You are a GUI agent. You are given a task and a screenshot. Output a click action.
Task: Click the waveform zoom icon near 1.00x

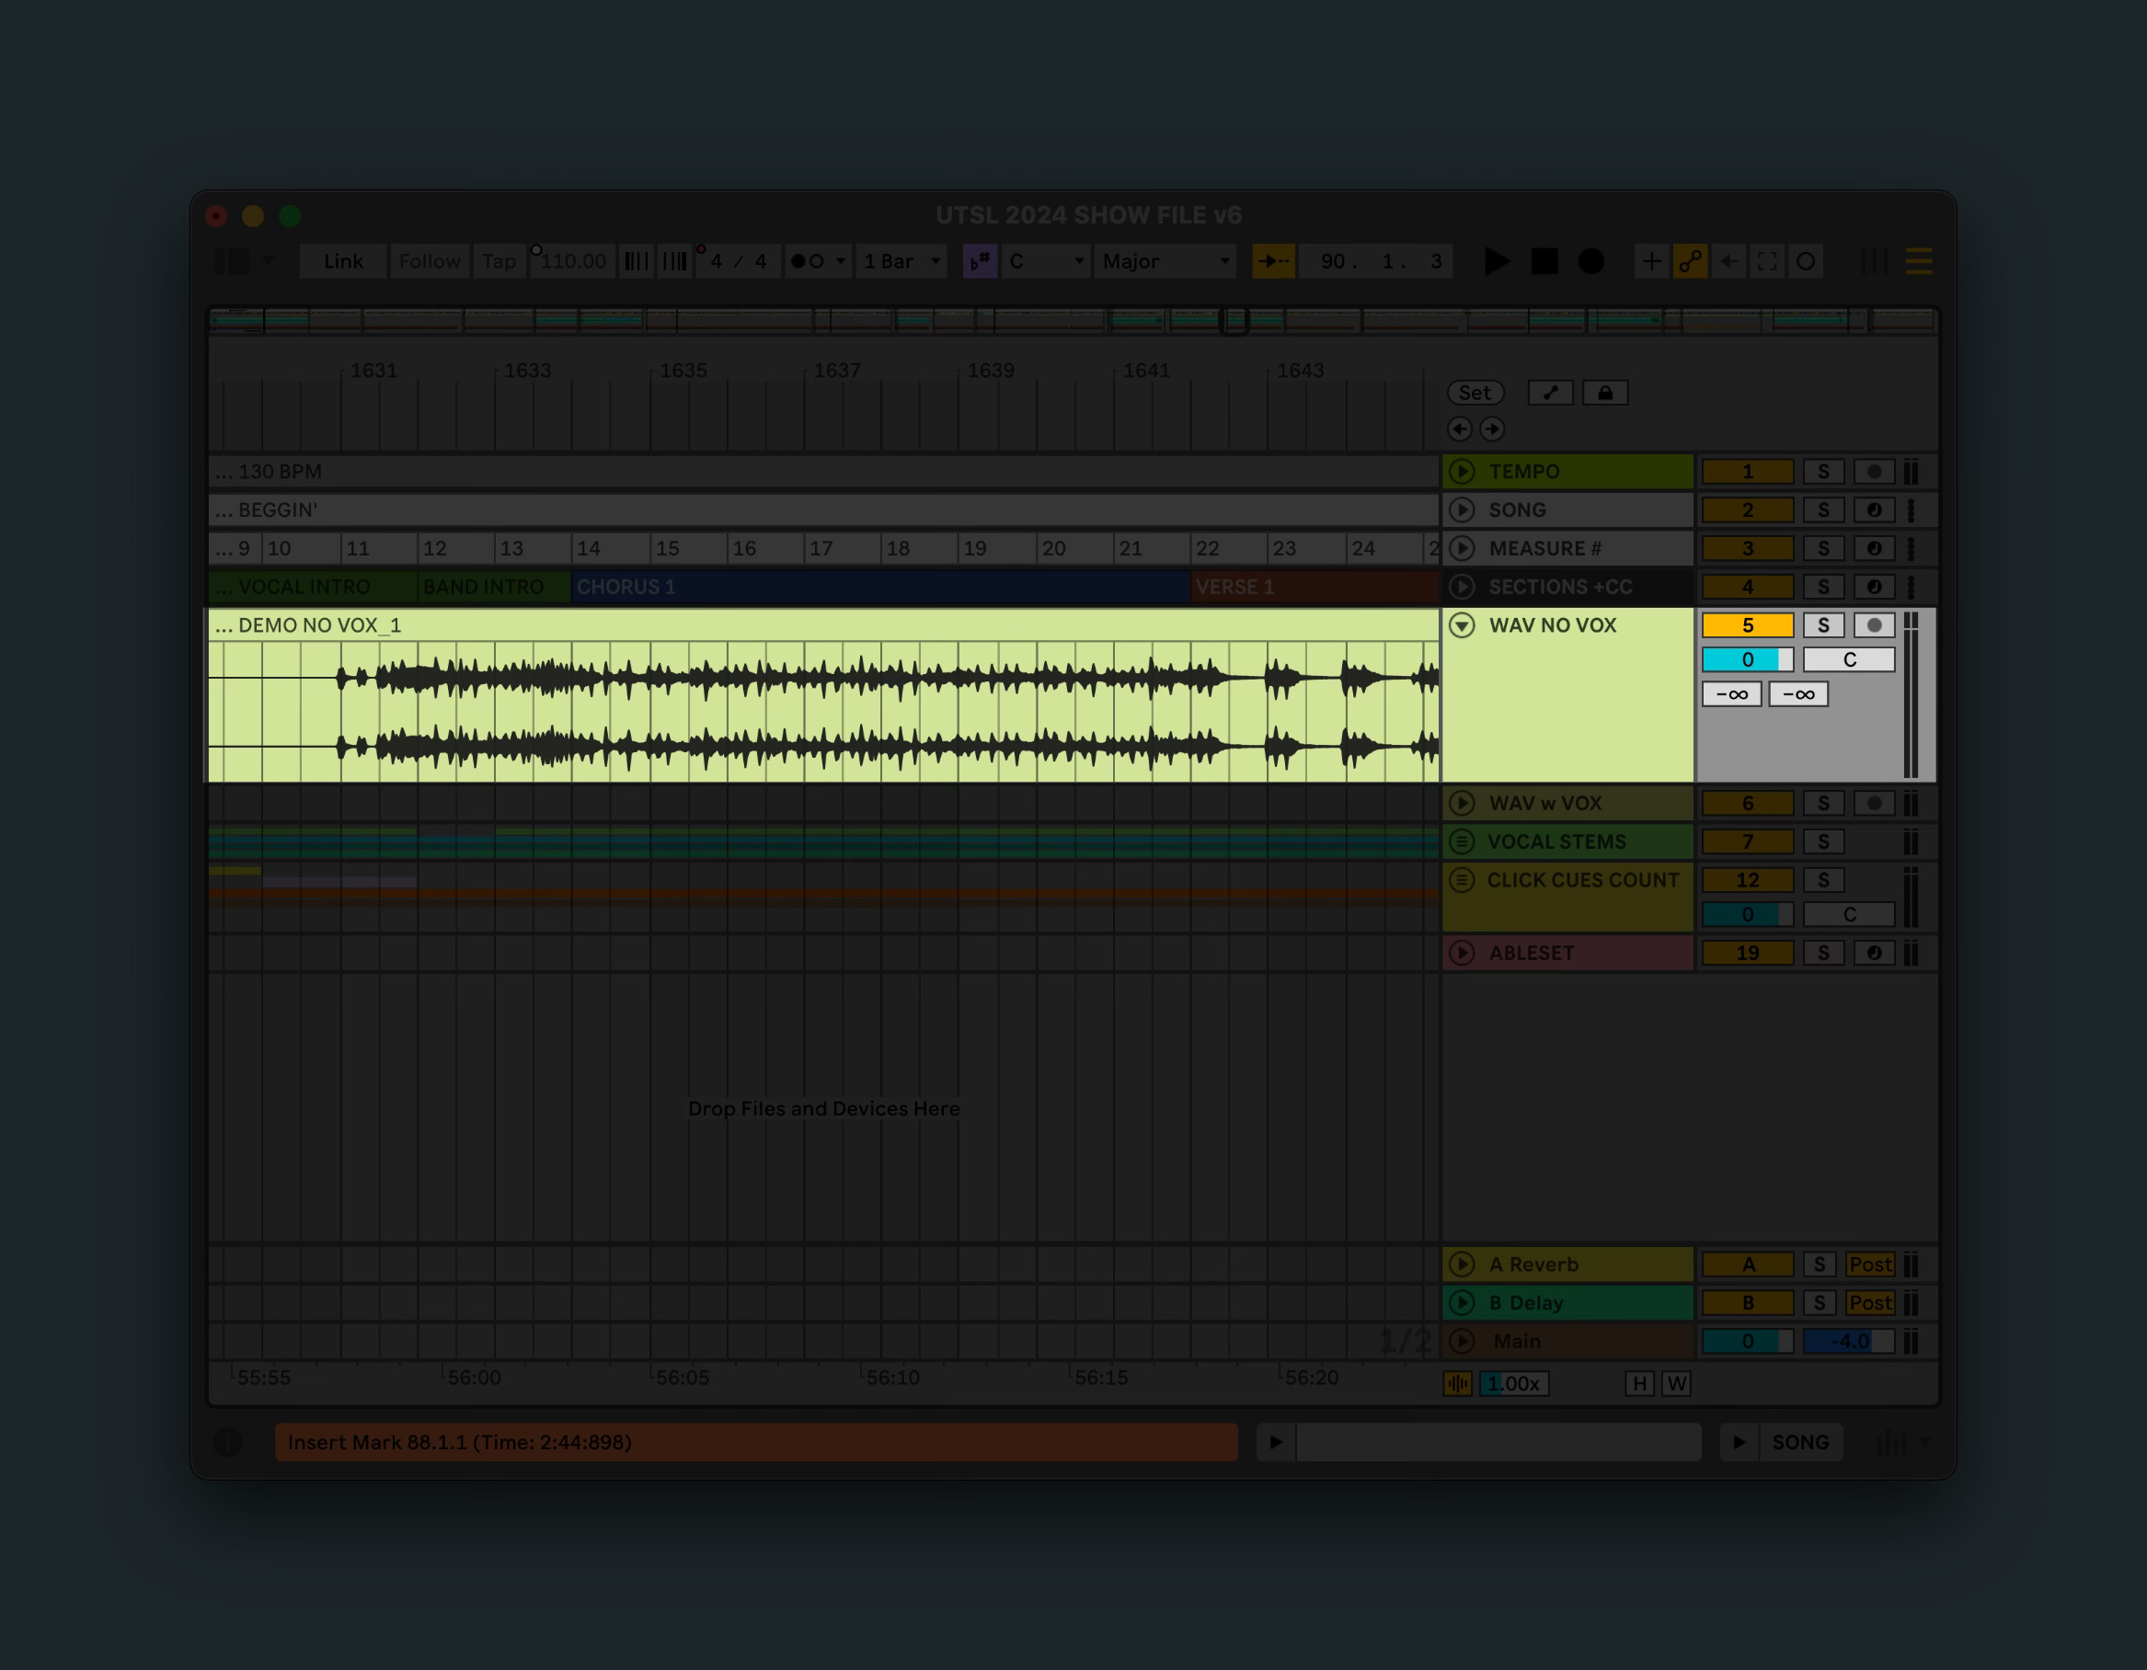(1458, 1384)
